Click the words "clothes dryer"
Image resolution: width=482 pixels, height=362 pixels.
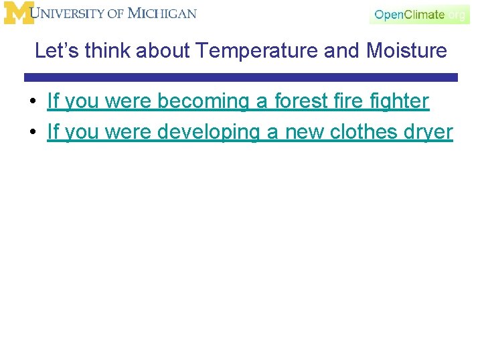[x=389, y=132]
